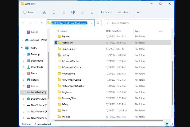Click the Copy icon in toolbar
190x127 pixels.
[x=54, y=12]
